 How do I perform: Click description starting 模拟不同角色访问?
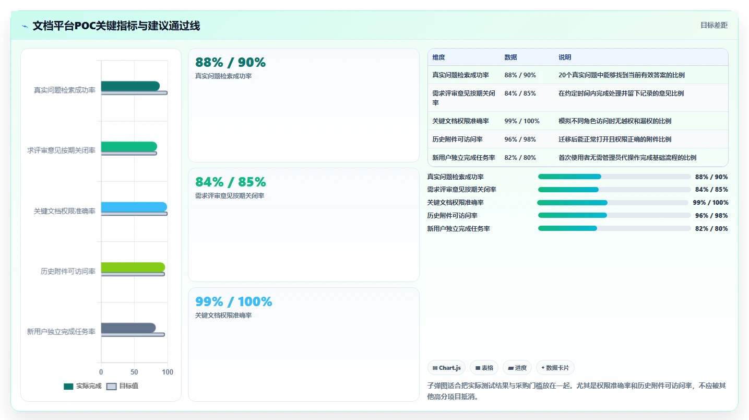(615, 121)
